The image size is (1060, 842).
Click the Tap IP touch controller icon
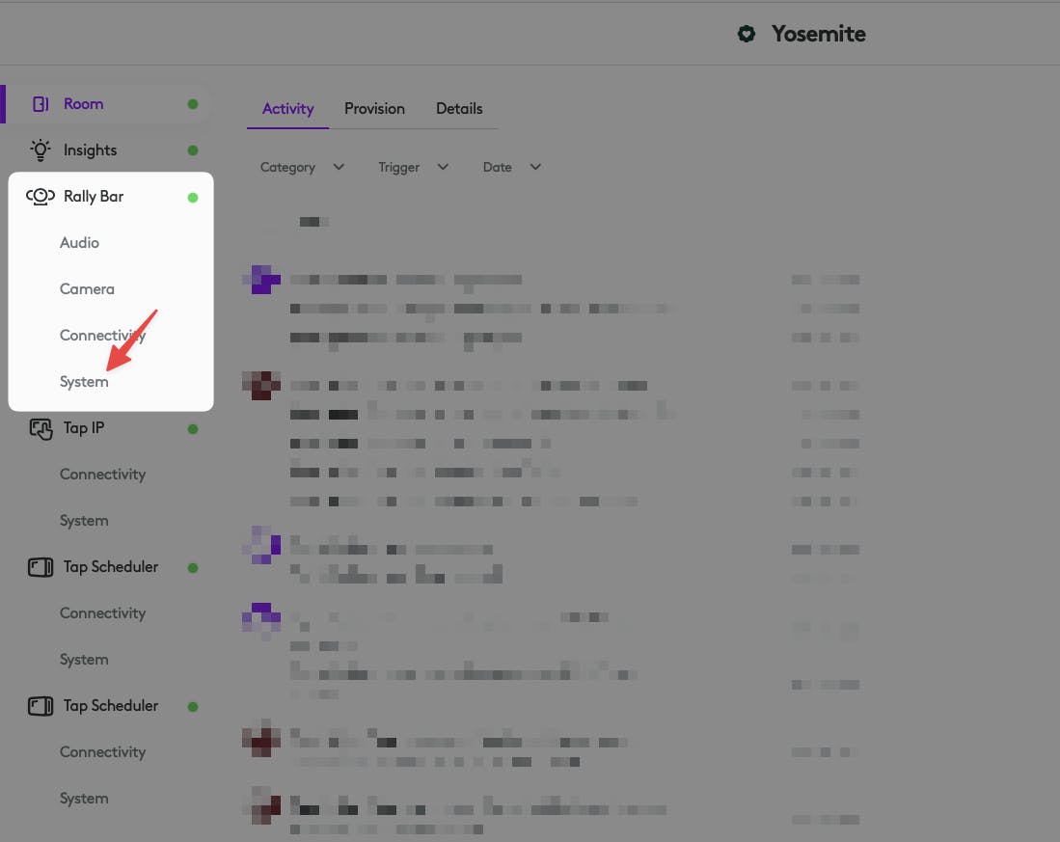pyautogui.click(x=41, y=428)
